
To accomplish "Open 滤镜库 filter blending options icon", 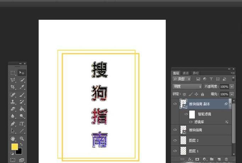I will (227, 122).
